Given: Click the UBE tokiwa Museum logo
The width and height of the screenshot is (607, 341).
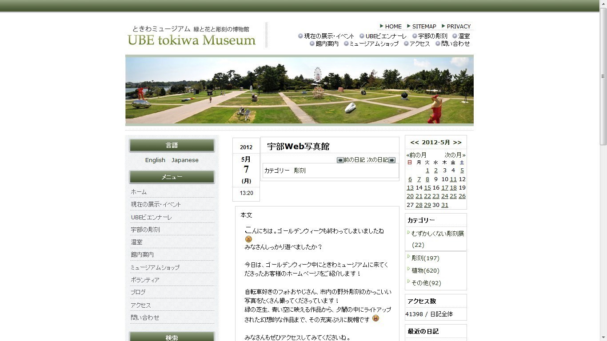Looking at the screenshot, I should click(192, 36).
